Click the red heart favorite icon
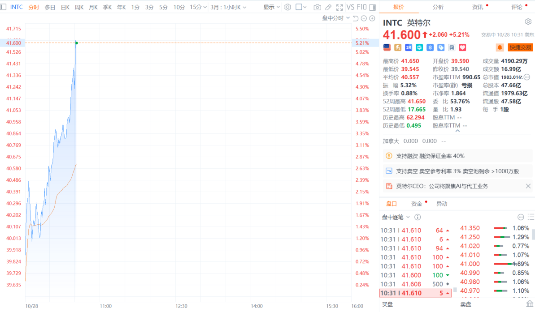The height and width of the screenshot is (312, 535). [x=463, y=47]
